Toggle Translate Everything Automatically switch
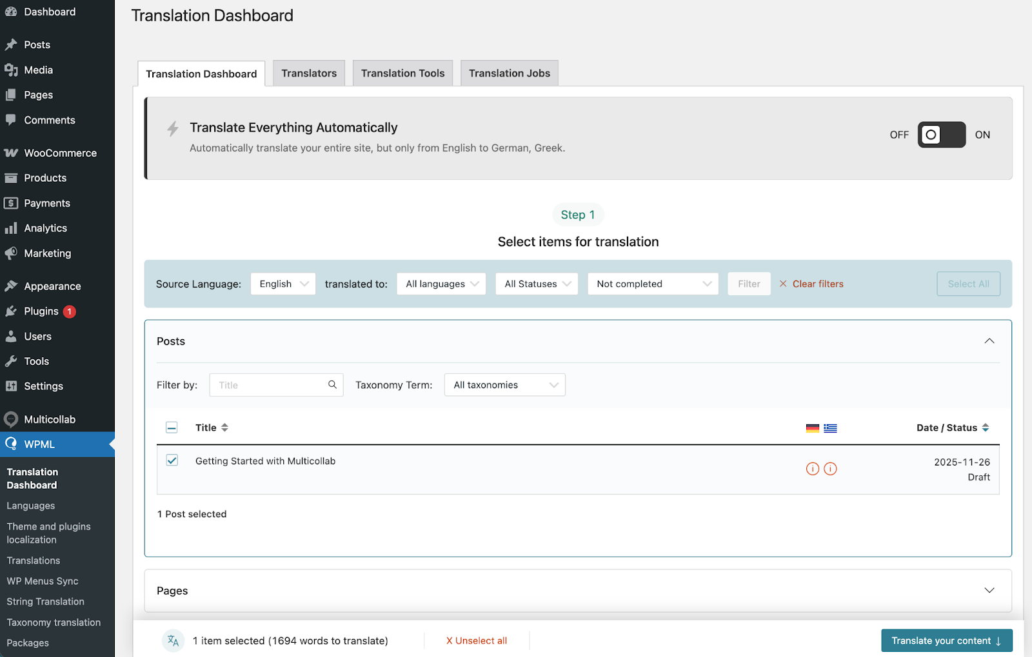This screenshot has width=1032, height=657. (x=942, y=135)
